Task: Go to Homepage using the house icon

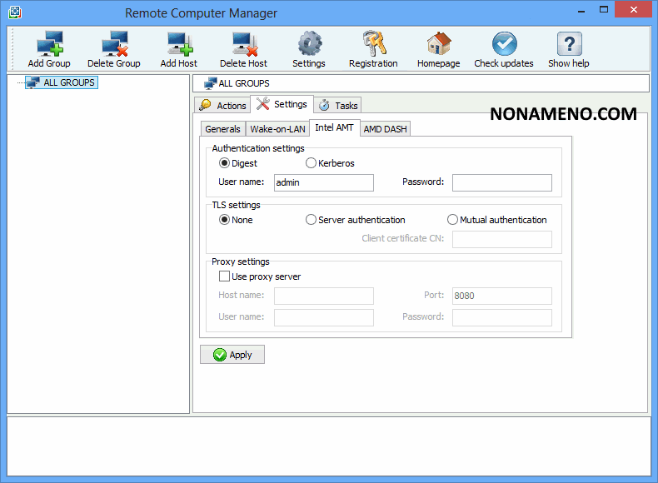Action: point(439,43)
